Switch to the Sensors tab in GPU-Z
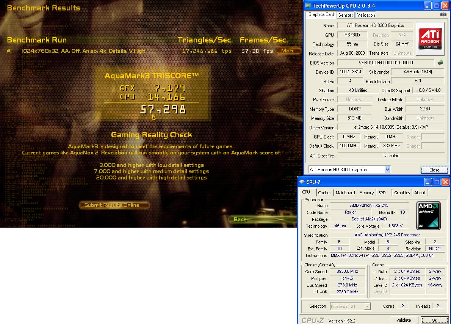 (345, 15)
